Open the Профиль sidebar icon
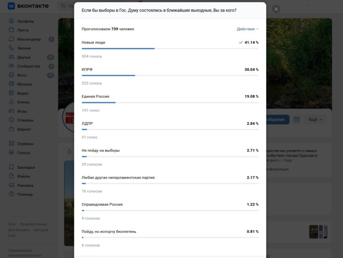343x258 pixels. (11, 21)
